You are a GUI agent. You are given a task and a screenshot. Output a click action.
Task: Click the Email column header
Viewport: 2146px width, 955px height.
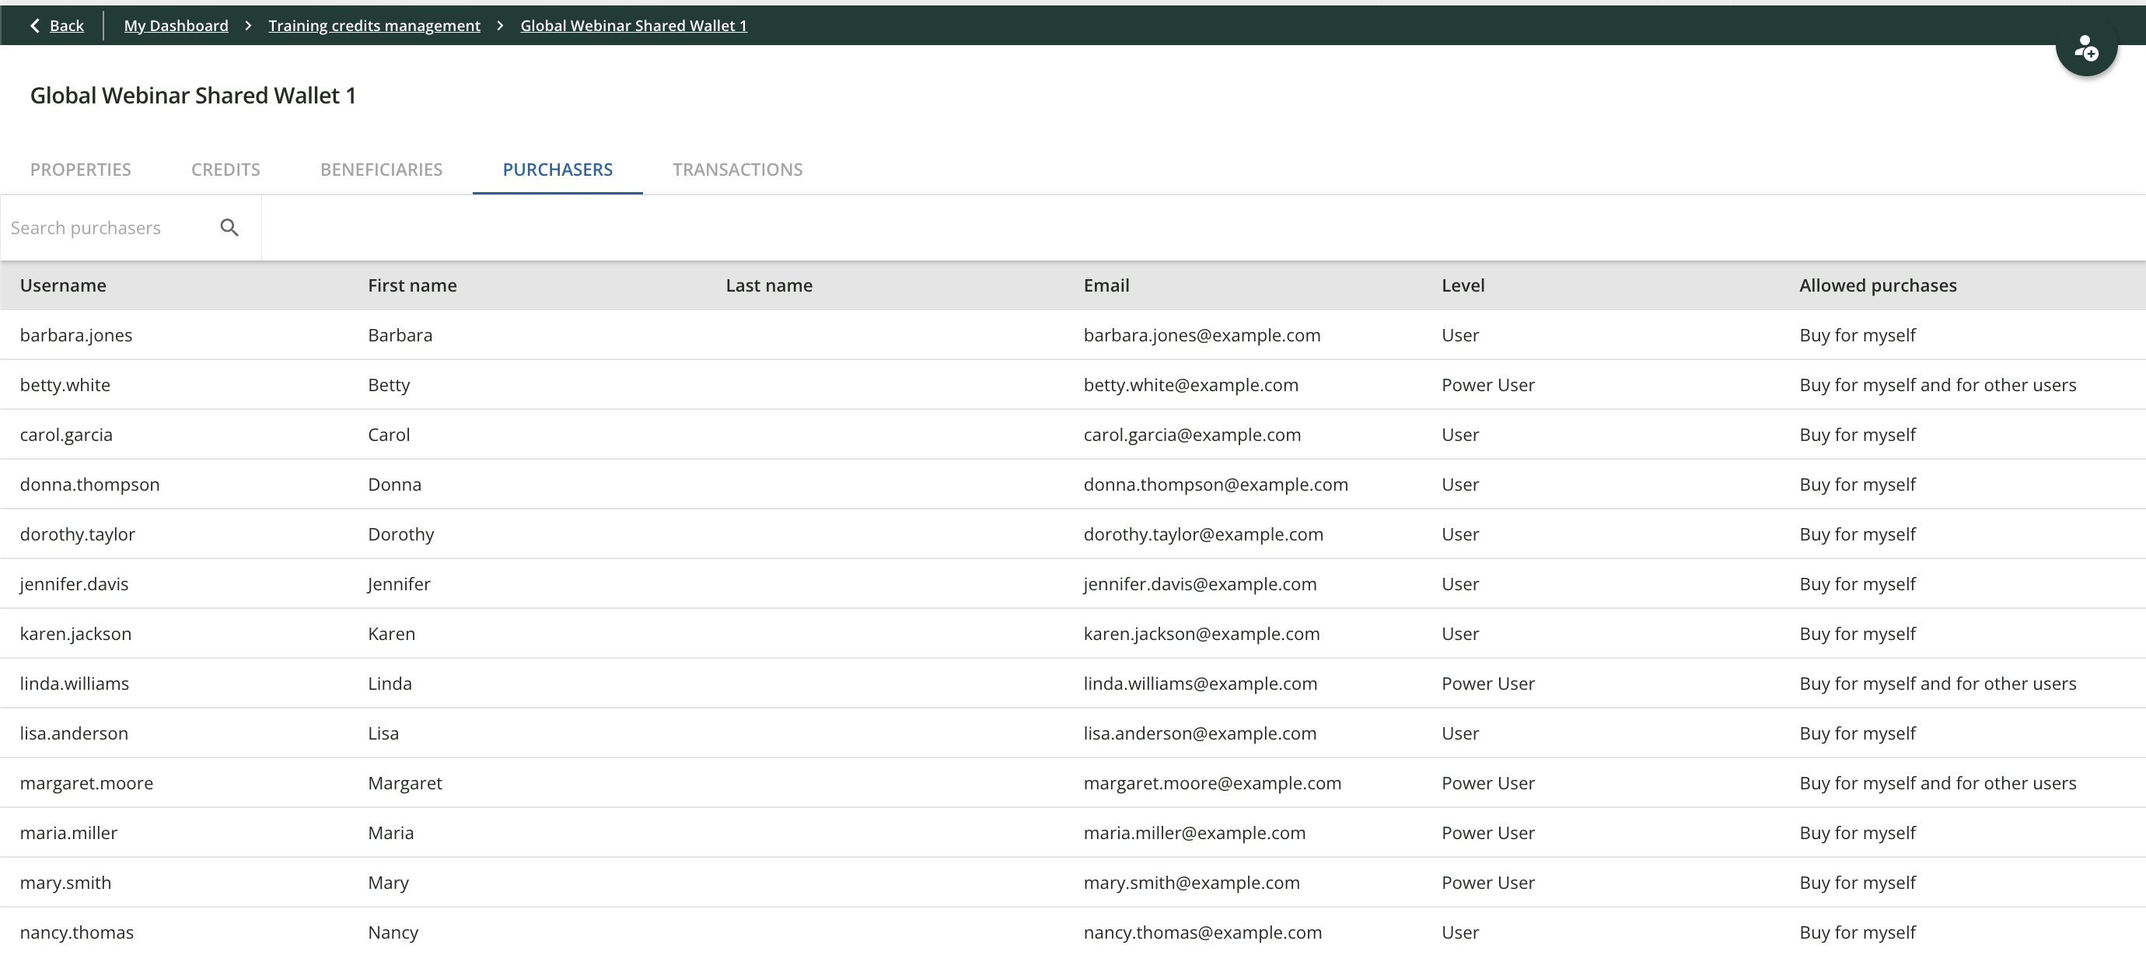click(x=1106, y=285)
